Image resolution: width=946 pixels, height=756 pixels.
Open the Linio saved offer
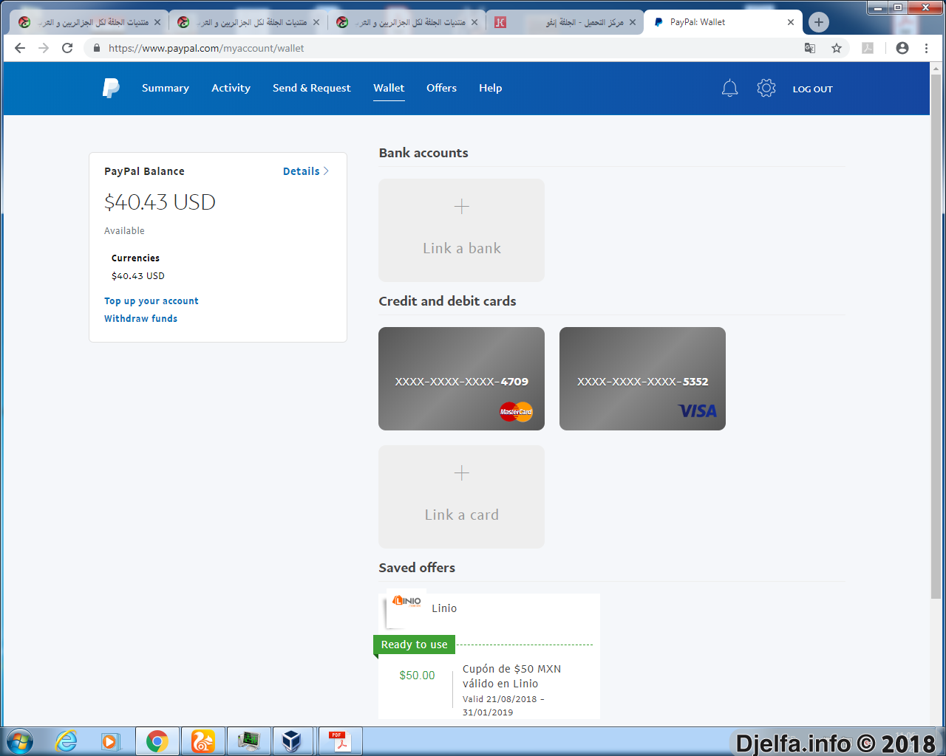[x=489, y=656]
